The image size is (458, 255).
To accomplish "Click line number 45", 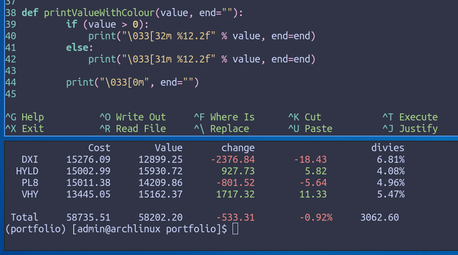I will [11, 94].
